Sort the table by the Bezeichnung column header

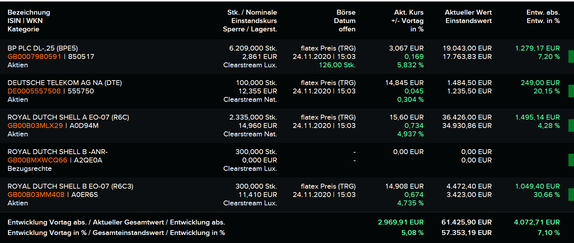click(x=29, y=12)
